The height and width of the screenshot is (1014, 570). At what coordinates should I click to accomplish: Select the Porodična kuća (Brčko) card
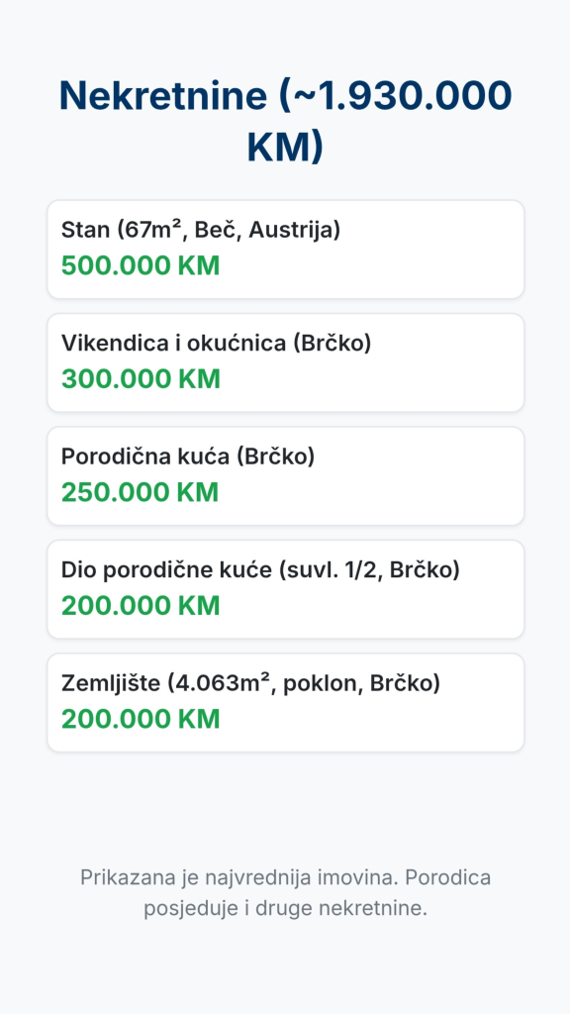pyautogui.click(x=285, y=476)
